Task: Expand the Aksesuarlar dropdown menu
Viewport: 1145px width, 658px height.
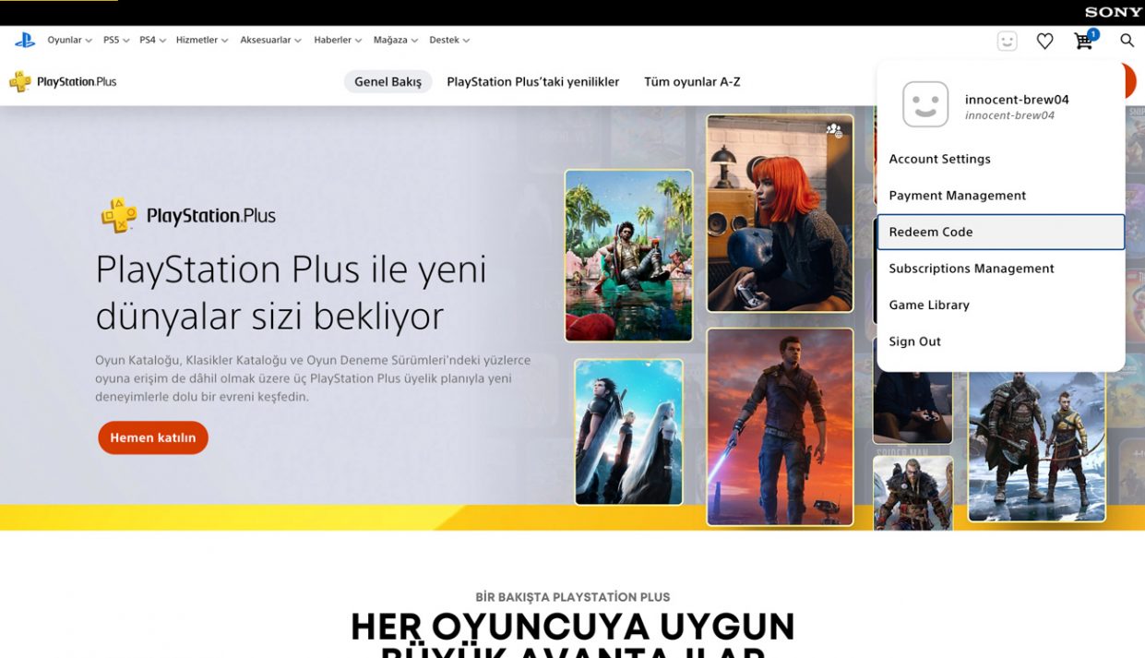Action: (x=270, y=41)
